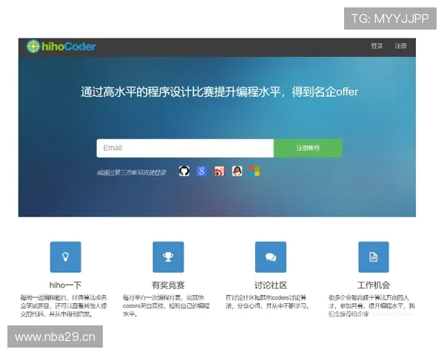444x355 pixels.
Task: Sign in with Microsoft icon
Action: coord(255,171)
